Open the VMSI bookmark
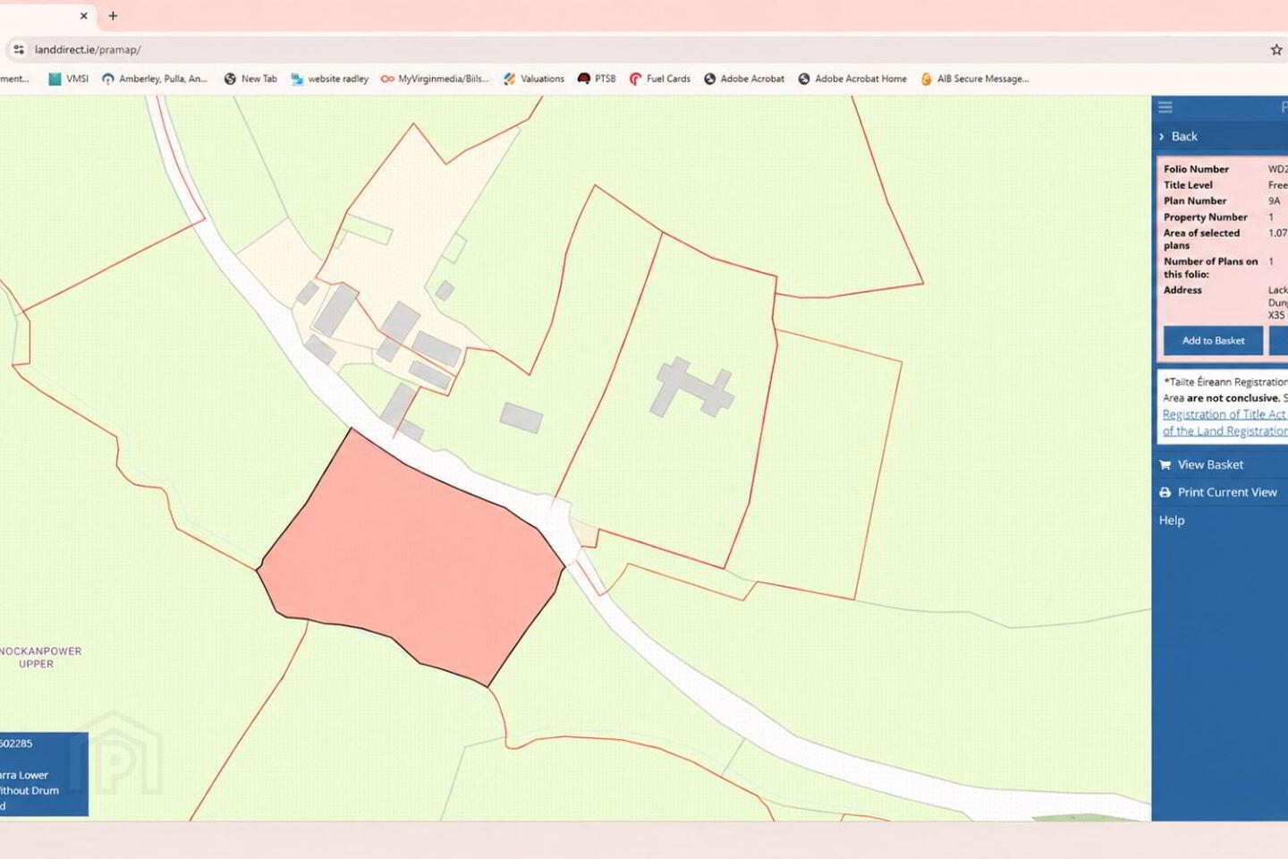The image size is (1288, 859). [x=69, y=79]
